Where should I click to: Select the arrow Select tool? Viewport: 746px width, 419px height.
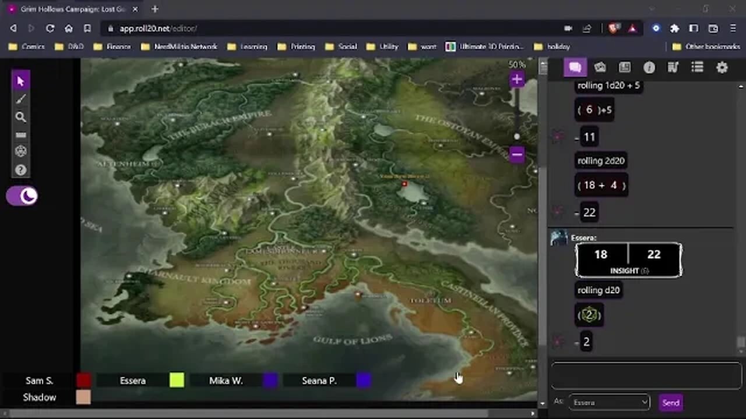[x=21, y=81]
